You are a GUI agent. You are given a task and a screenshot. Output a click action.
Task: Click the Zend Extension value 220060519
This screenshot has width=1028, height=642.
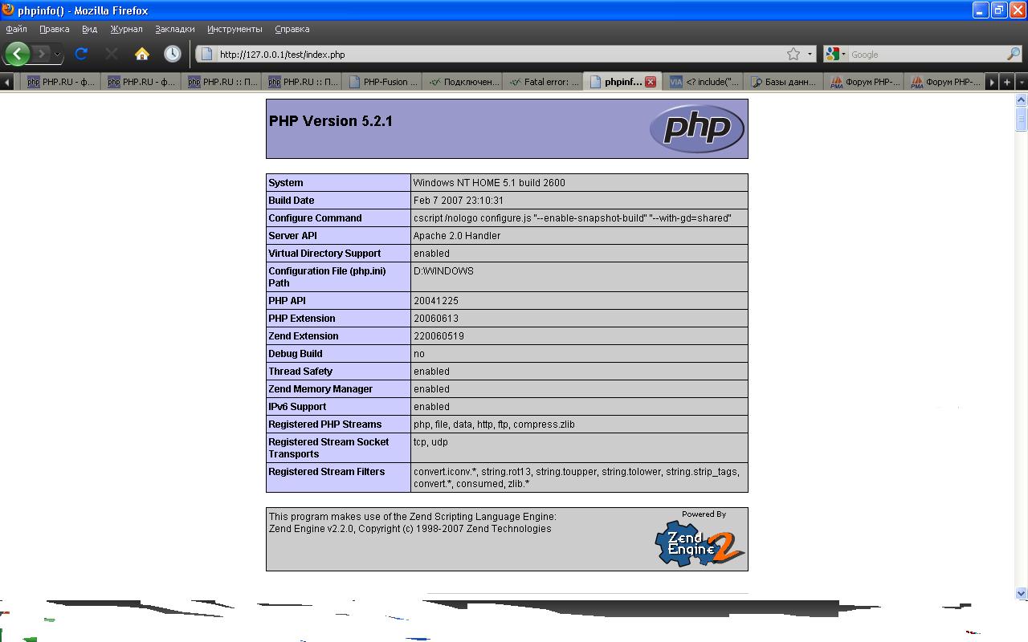[x=439, y=336]
